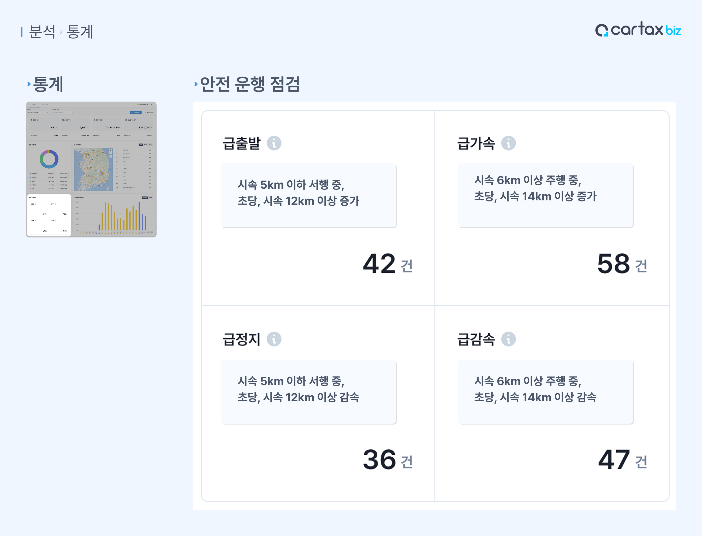Click the 급출발 description box about 12km 증가
This screenshot has height=536, width=702.
[x=308, y=195]
